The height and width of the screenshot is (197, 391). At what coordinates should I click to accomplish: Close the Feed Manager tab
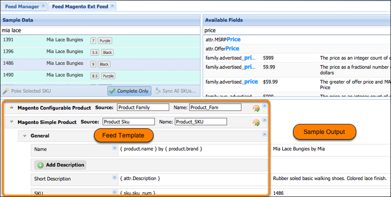coord(43,5)
